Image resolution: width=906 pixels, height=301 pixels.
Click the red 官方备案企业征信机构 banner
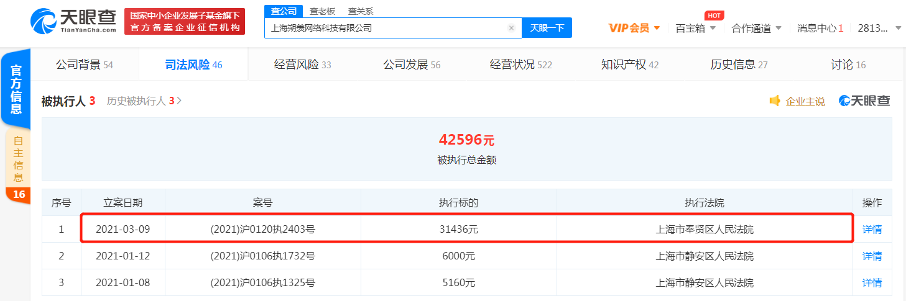pyautogui.click(x=184, y=21)
